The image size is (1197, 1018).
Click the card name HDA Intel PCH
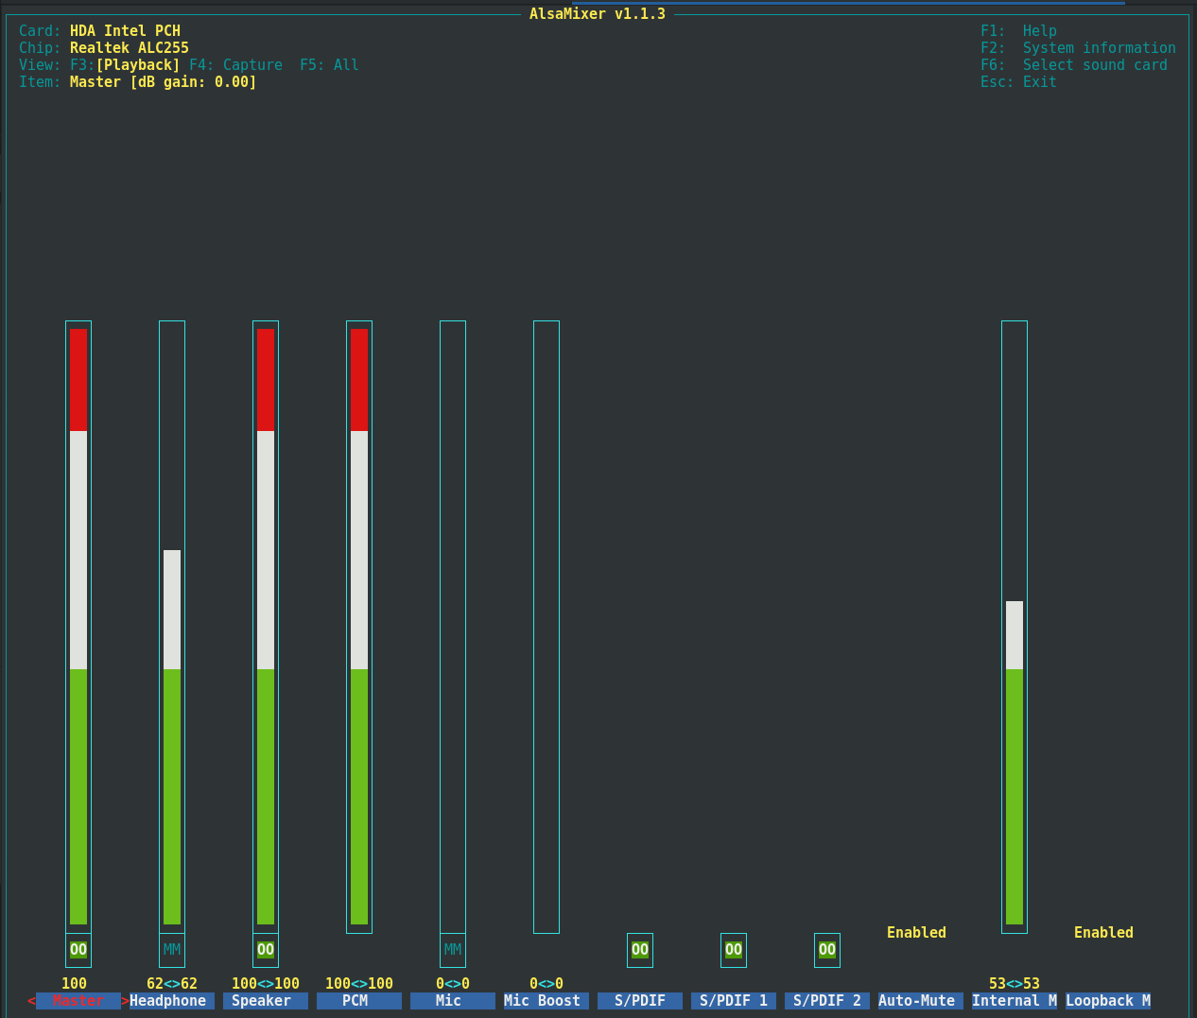125,31
